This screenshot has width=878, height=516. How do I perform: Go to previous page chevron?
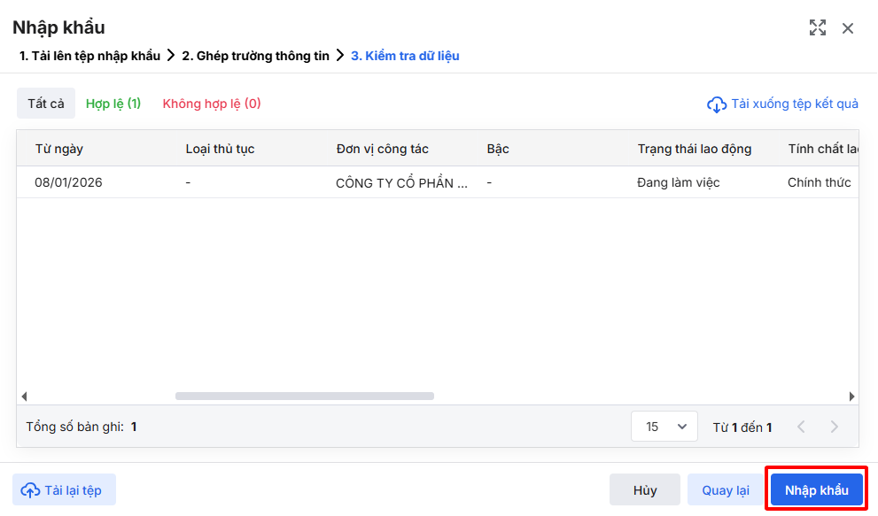(802, 427)
